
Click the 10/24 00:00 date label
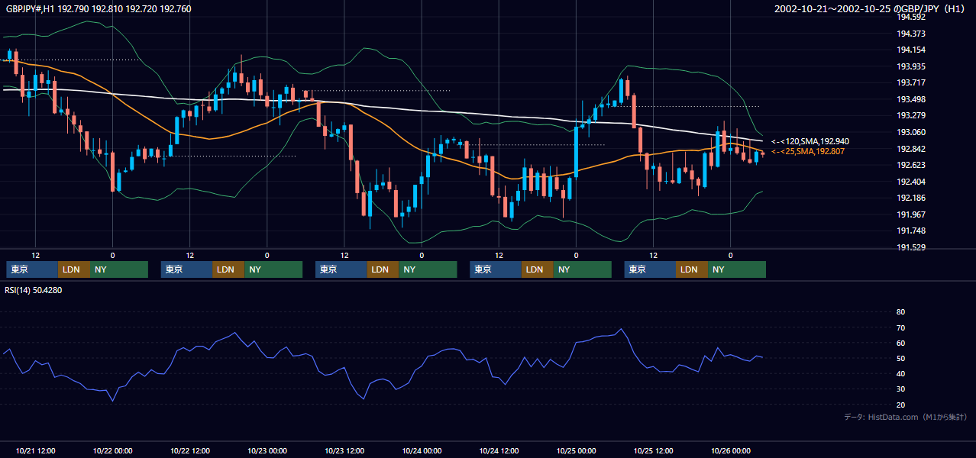coord(422,450)
